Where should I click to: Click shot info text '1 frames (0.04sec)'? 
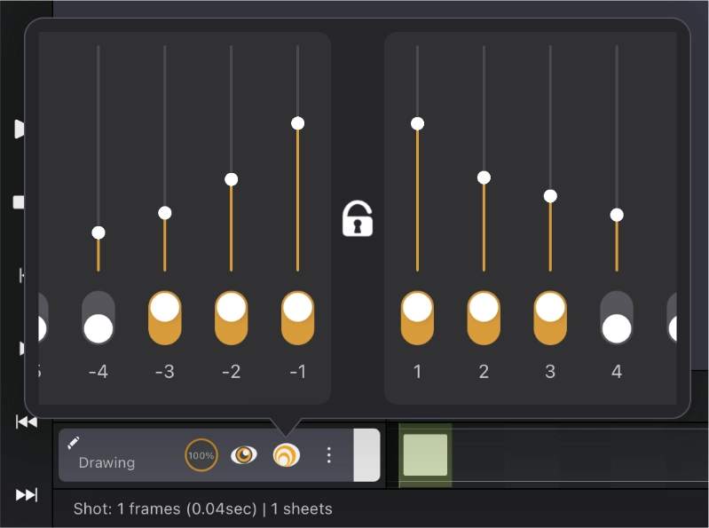(x=187, y=509)
